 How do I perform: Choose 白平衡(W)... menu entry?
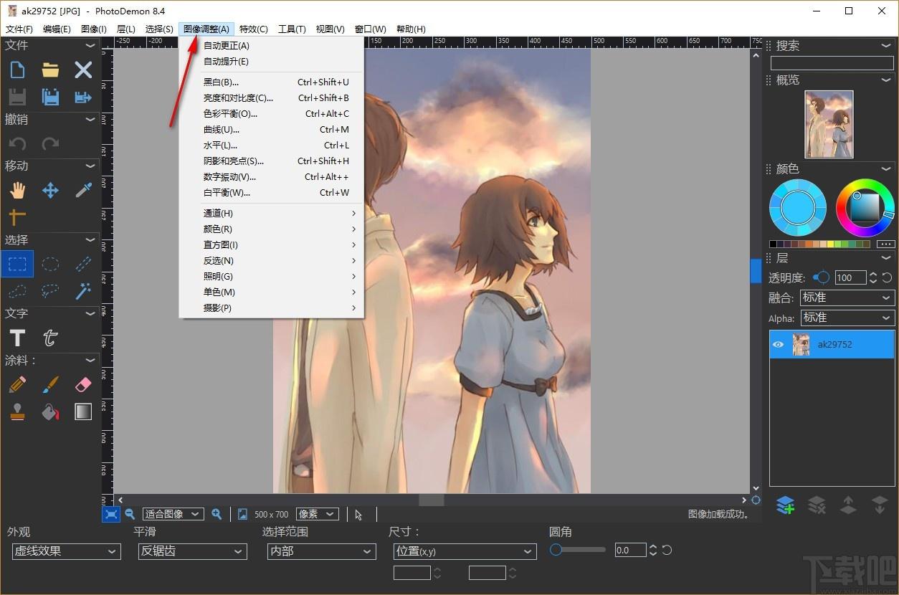(272, 193)
